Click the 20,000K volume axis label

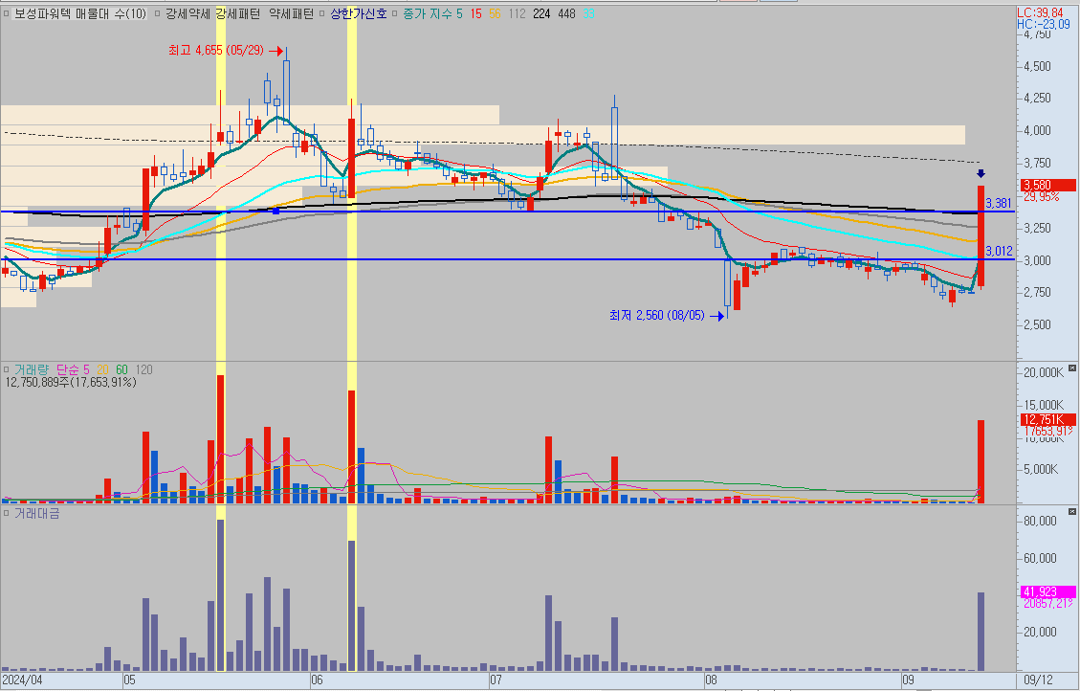pyautogui.click(x=1044, y=372)
